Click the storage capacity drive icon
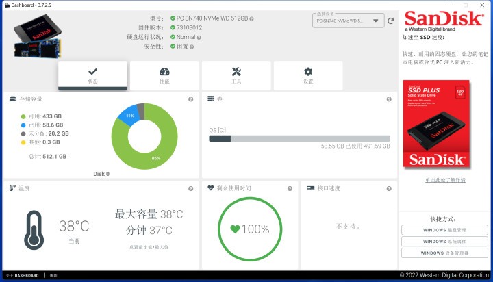The image size is (493, 282). tap(13, 99)
